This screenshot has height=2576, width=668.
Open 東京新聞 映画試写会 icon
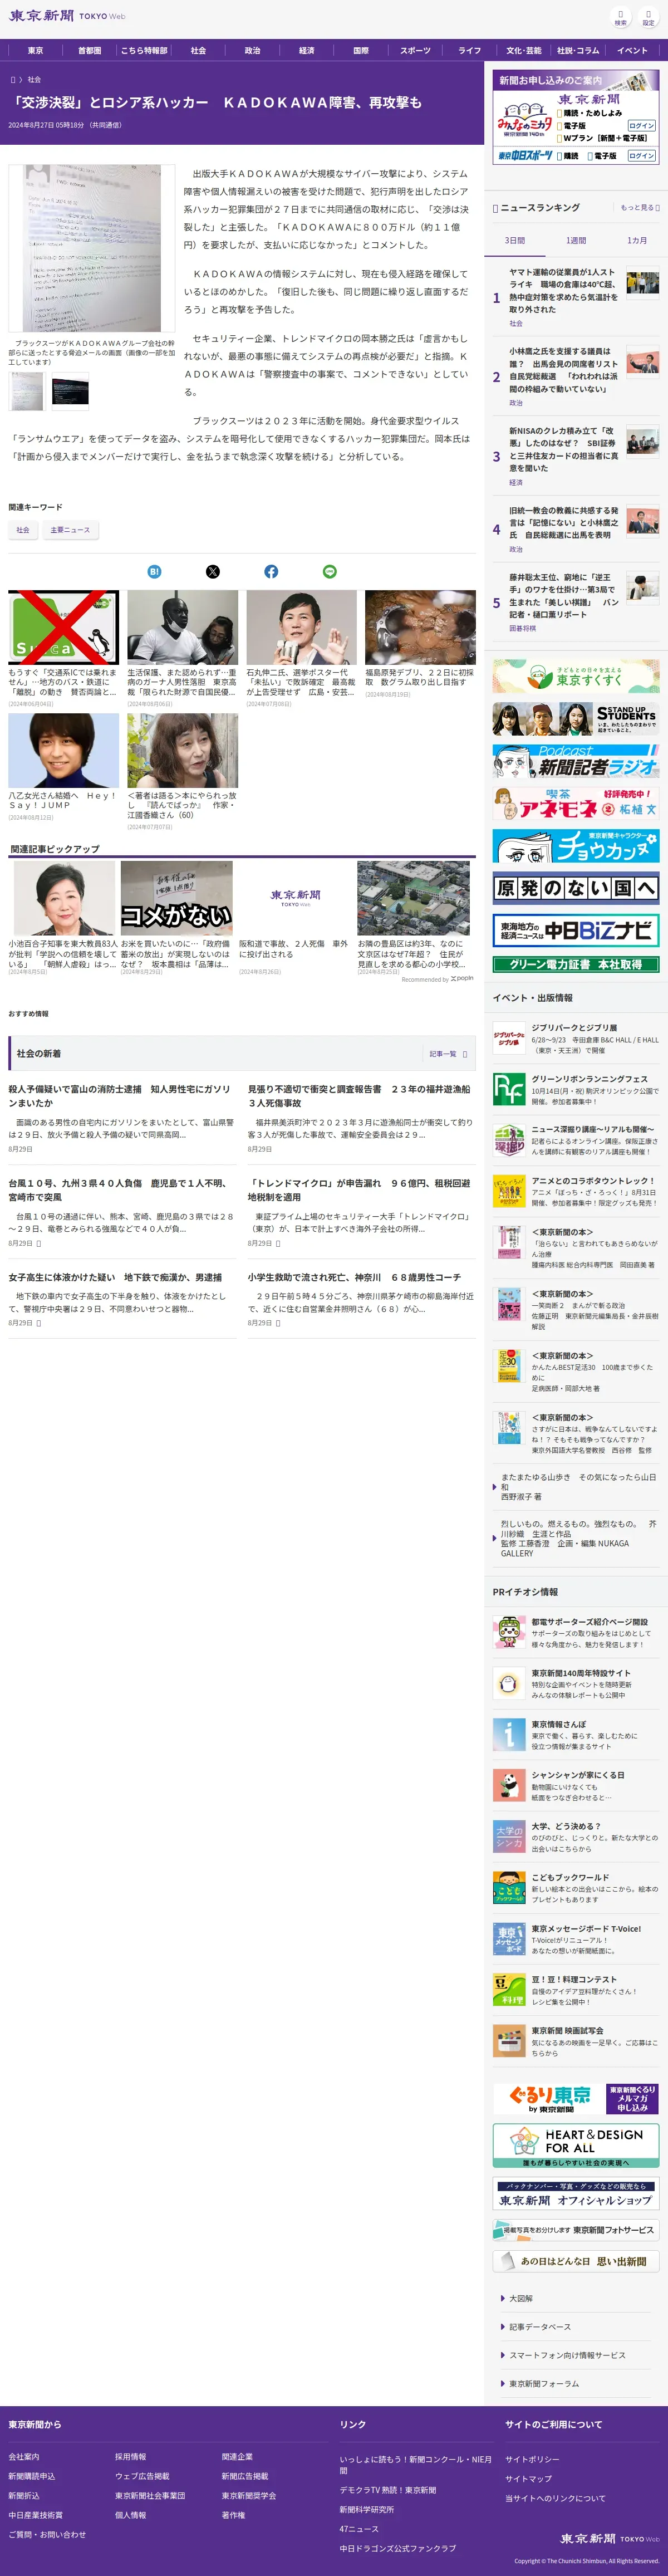click(509, 2041)
